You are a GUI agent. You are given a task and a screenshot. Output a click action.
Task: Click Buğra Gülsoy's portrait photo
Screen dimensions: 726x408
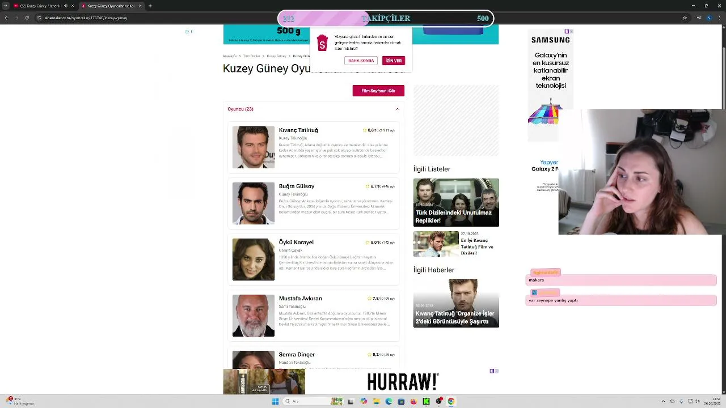point(254,203)
